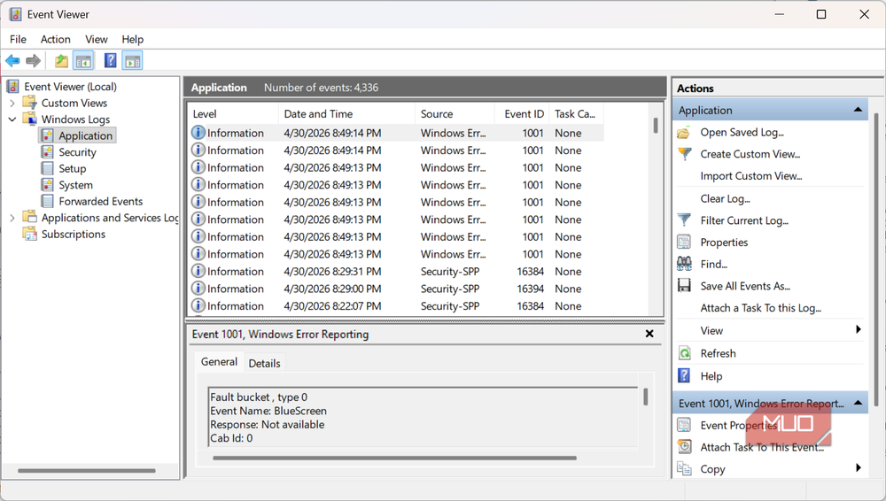This screenshot has height=501, width=886.
Task: Click the Open Saved Log folder icon
Action: tap(684, 133)
